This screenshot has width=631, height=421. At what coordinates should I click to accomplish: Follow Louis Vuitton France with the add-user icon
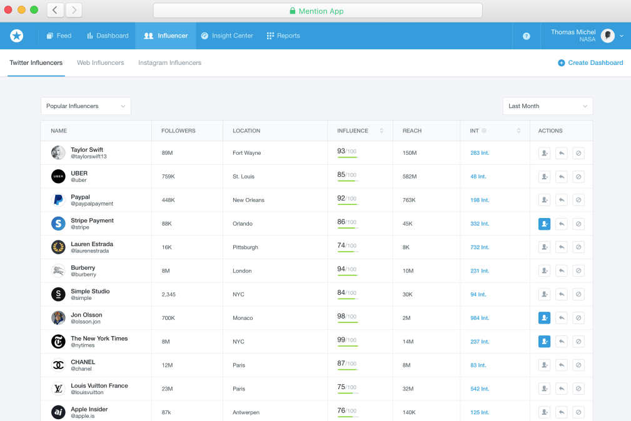tap(545, 389)
